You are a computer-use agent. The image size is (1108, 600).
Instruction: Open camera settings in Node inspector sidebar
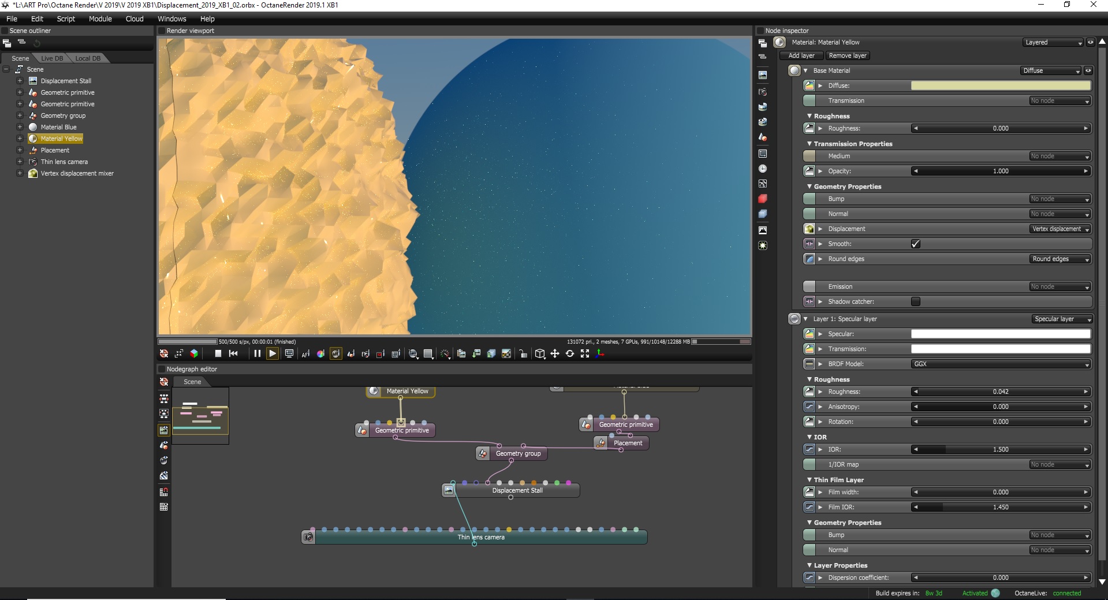(763, 92)
